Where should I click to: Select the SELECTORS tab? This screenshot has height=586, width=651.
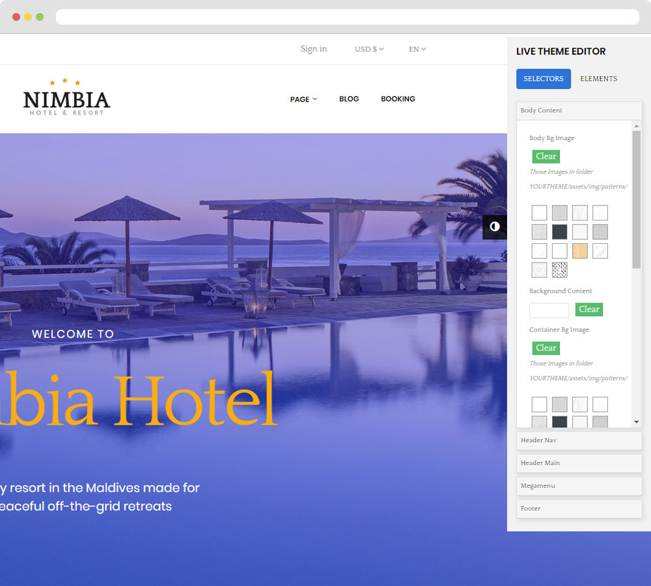tap(543, 79)
